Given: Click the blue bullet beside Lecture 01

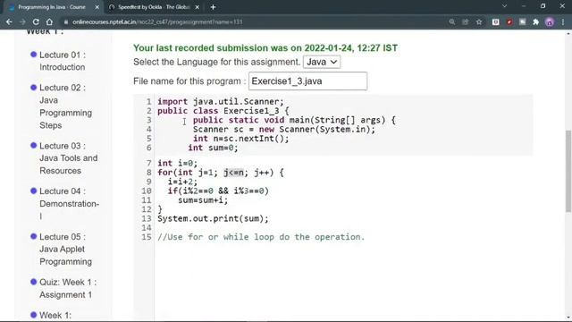Looking at the screenshot, I should pos(34,55).
